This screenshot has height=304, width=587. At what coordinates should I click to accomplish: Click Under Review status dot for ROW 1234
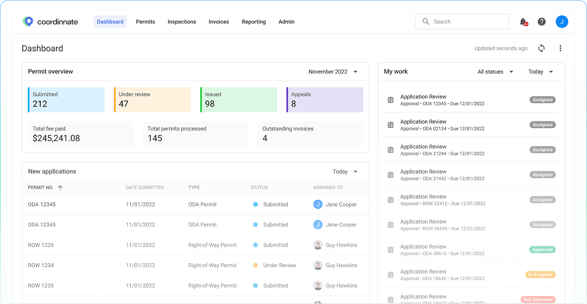tap(255, 265)
